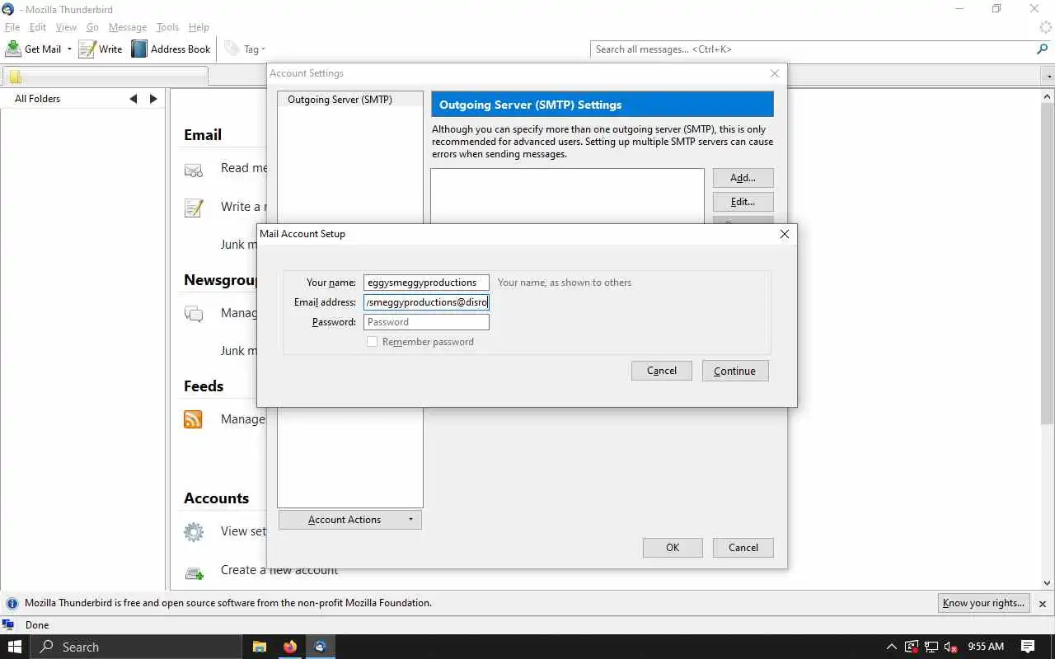Toggle the Remember password checkbox
This screenshot has height=659, width=1055.
[x=373, y=342]
